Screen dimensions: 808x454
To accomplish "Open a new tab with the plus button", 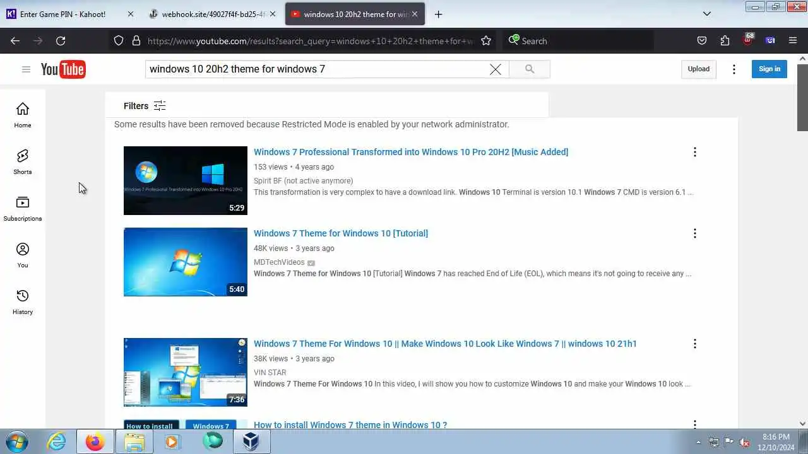I will (438, 14).
